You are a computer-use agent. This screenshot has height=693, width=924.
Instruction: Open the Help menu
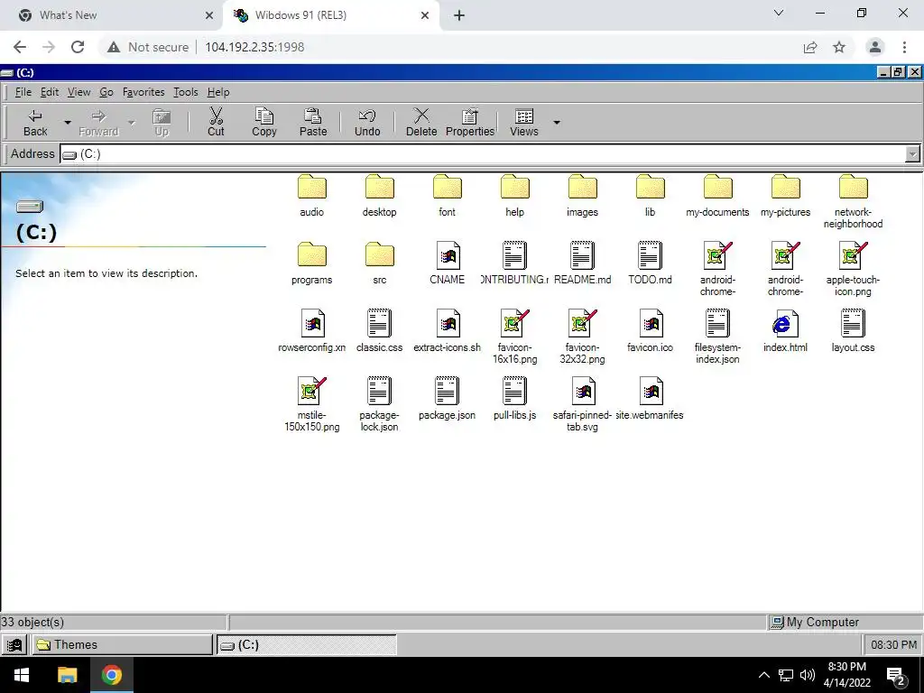pyautogui.click(x=218, y=92)
